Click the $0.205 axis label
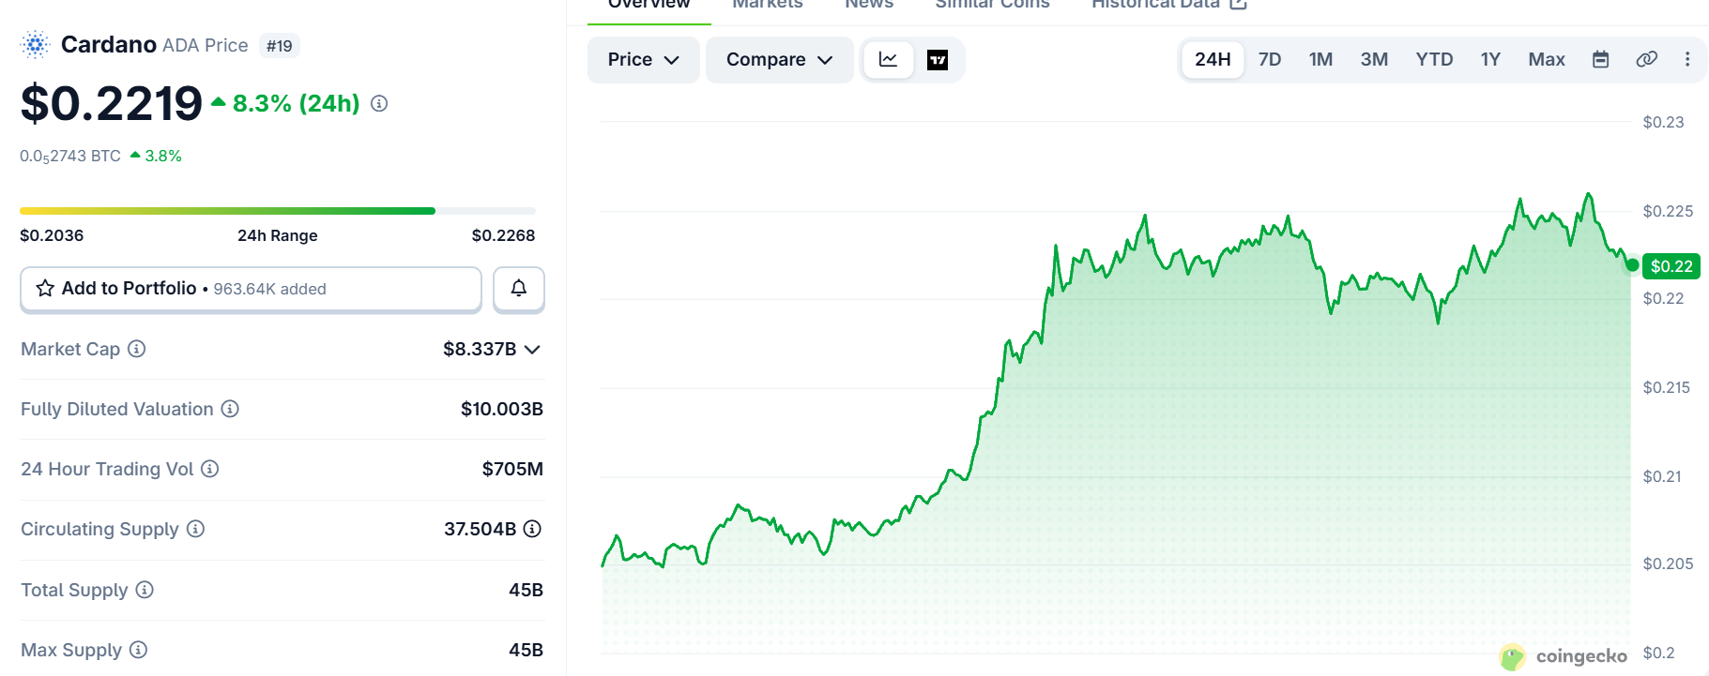 pos(1668,563)
